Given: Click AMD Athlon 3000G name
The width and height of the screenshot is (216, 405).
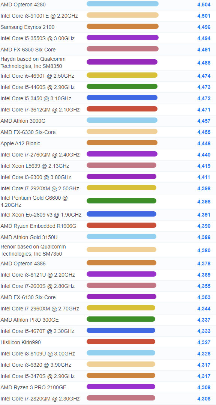Looking at the screenshot, I should 23,121.
